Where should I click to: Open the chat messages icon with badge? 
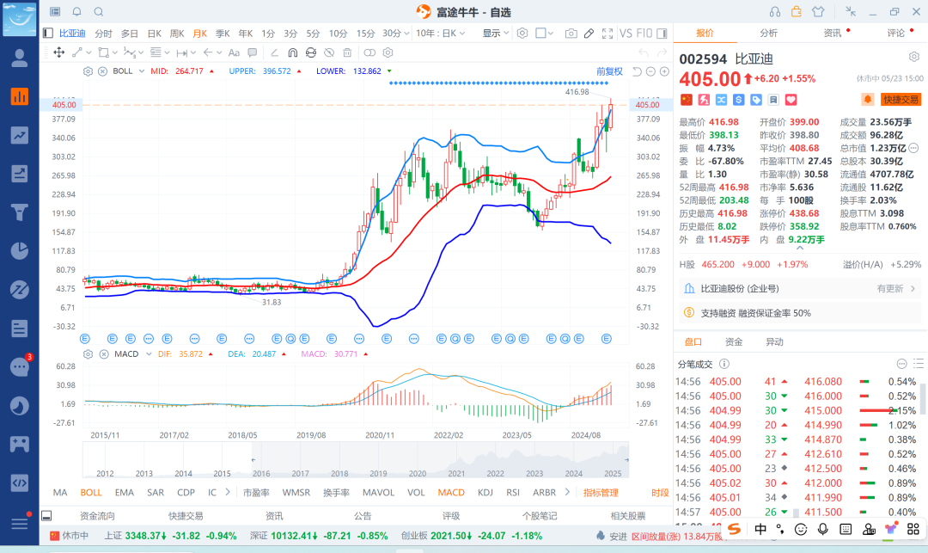(20, 366)
